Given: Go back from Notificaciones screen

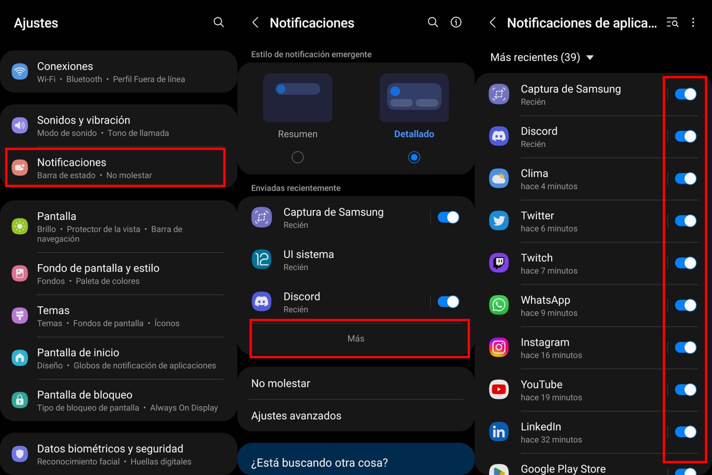Looking at the screenshot, I should tap(255, 22).
